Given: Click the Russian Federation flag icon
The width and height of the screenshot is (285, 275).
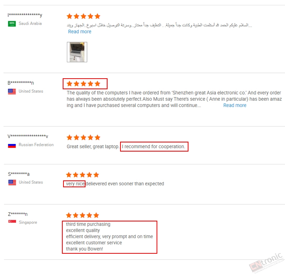Looking at the screenshot, I should coord(12,145).
